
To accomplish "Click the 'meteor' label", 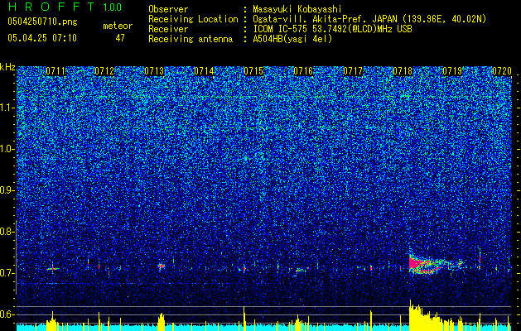I will tap(118, 26).
